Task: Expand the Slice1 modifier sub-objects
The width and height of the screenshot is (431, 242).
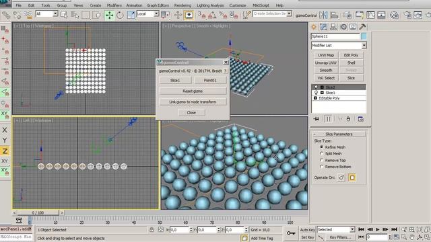Action: [x=322, y=93]
